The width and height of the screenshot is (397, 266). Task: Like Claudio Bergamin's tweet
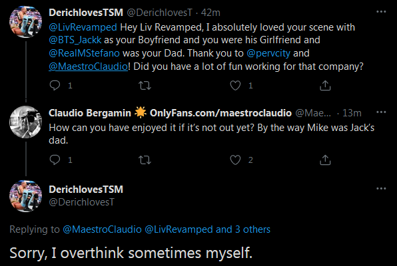pos(235,160)
